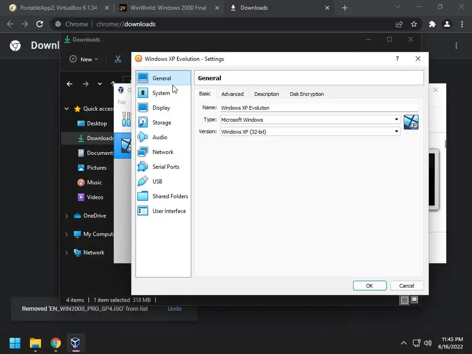Open the Type dropdown (Microsoft Windows)
Image resolution: width=472 pixels, height=354 pixels.
coord(310,119)
